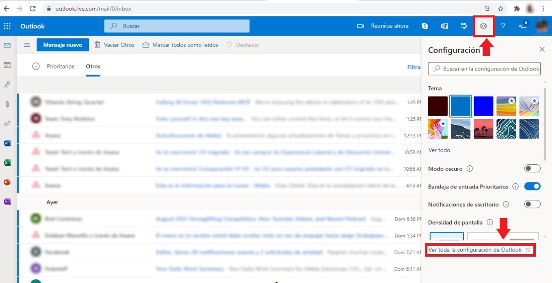Viewport: 552px width, 283px height.
Task: Open Skype from the Outlook header
Action: [425, 26]
